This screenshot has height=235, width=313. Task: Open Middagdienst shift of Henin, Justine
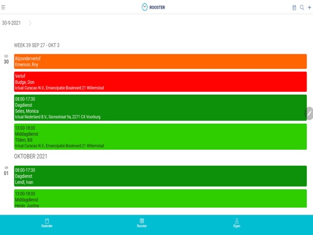pos(160,199)
